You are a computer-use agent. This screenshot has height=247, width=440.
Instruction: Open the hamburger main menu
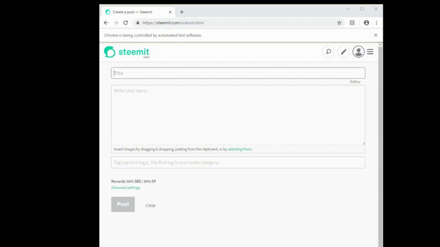370,52
